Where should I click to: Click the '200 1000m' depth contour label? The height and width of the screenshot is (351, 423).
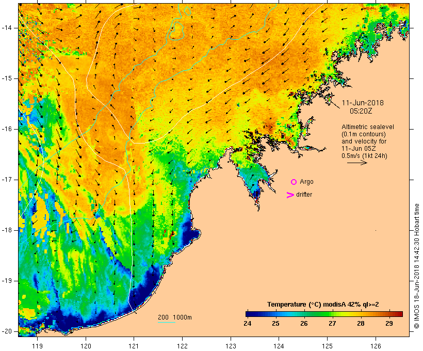175,317
